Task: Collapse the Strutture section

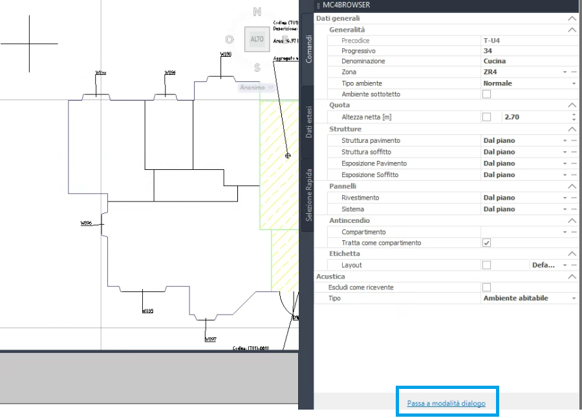Action: (x=571, y=129)
